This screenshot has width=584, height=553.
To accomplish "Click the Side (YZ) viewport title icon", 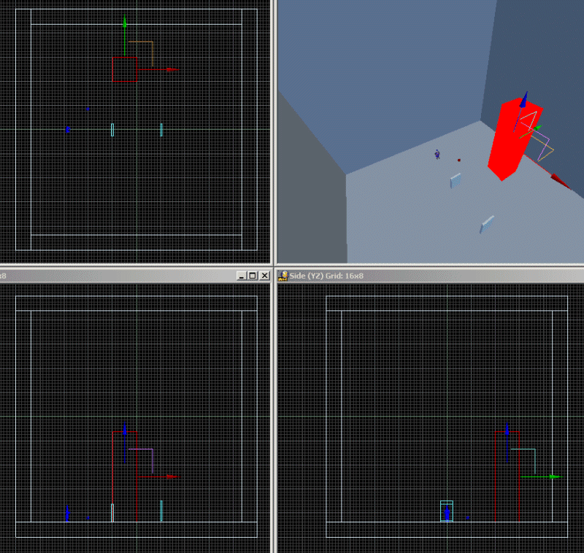I will pos(283,276).
